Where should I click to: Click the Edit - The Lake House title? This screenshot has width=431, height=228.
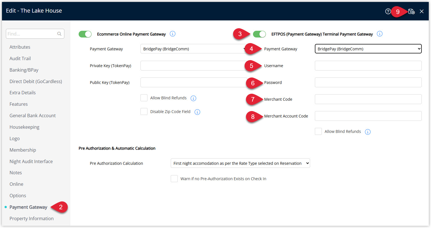[34, 11]
